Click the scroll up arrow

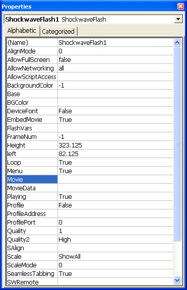click(x=177, y=43)
